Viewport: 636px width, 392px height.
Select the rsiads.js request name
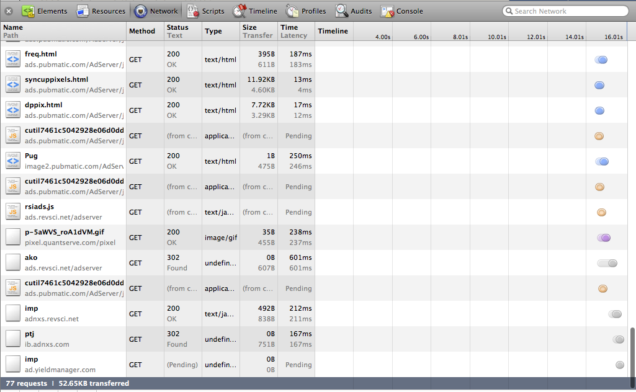click(39, 207)
